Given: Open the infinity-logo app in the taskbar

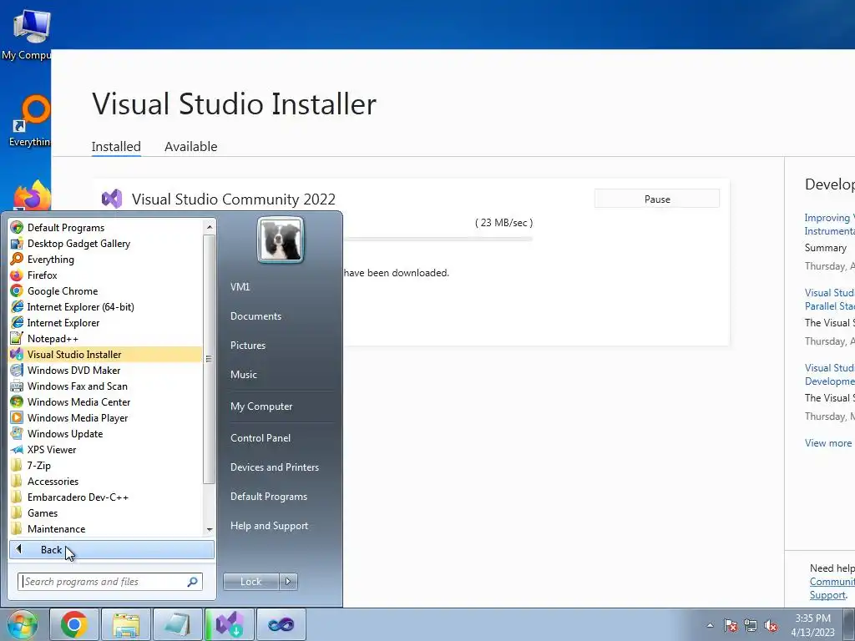Looking at the screenshot, I should pyautogui.click(x=281, y=624).
